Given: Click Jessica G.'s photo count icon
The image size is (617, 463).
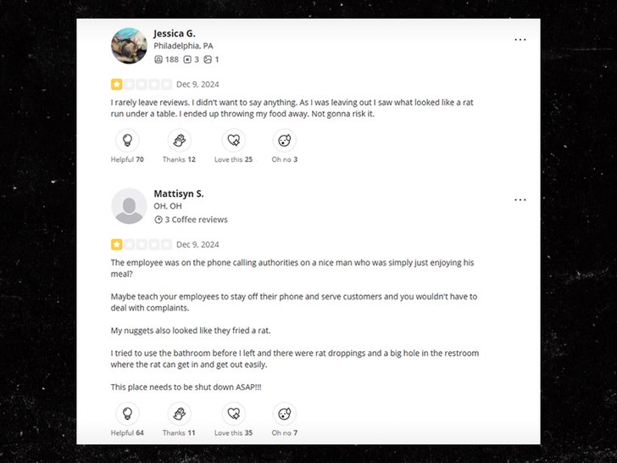Looking at the screenshot, I should click(208, 59).
